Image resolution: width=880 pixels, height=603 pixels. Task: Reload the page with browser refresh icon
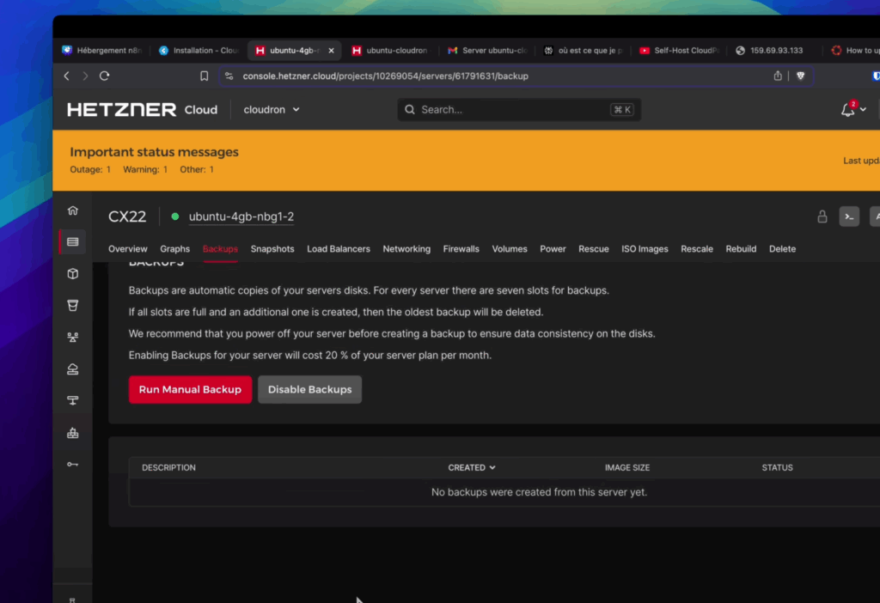coord(105,76)
